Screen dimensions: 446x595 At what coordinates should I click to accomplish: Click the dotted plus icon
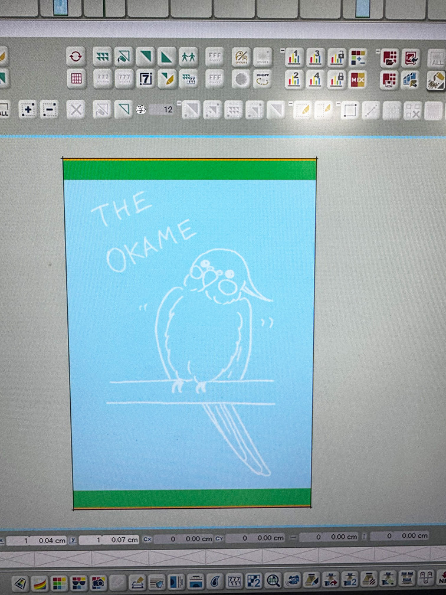pyautogui.click(x=28, y=110)
